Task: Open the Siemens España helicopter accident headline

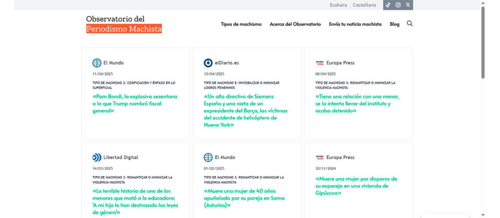Action: pyautogui.click(x=246, y=110)
